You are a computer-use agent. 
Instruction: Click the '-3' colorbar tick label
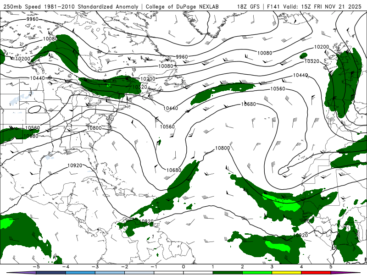(x=95, y=267)
